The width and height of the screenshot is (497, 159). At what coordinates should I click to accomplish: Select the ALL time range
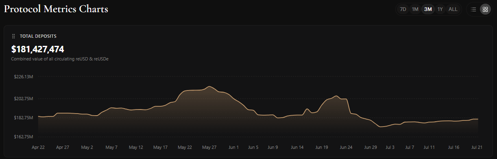point(453,9)
